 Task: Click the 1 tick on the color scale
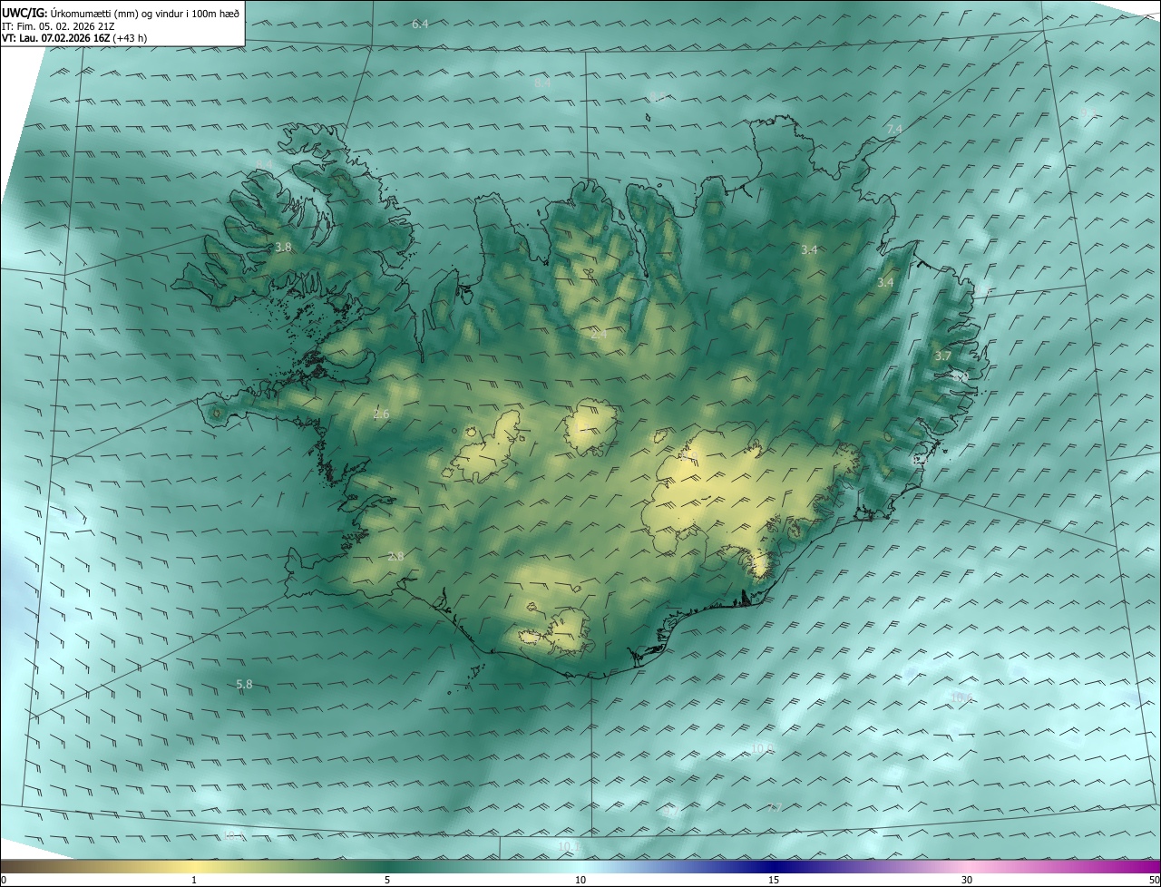click(194, 880)
